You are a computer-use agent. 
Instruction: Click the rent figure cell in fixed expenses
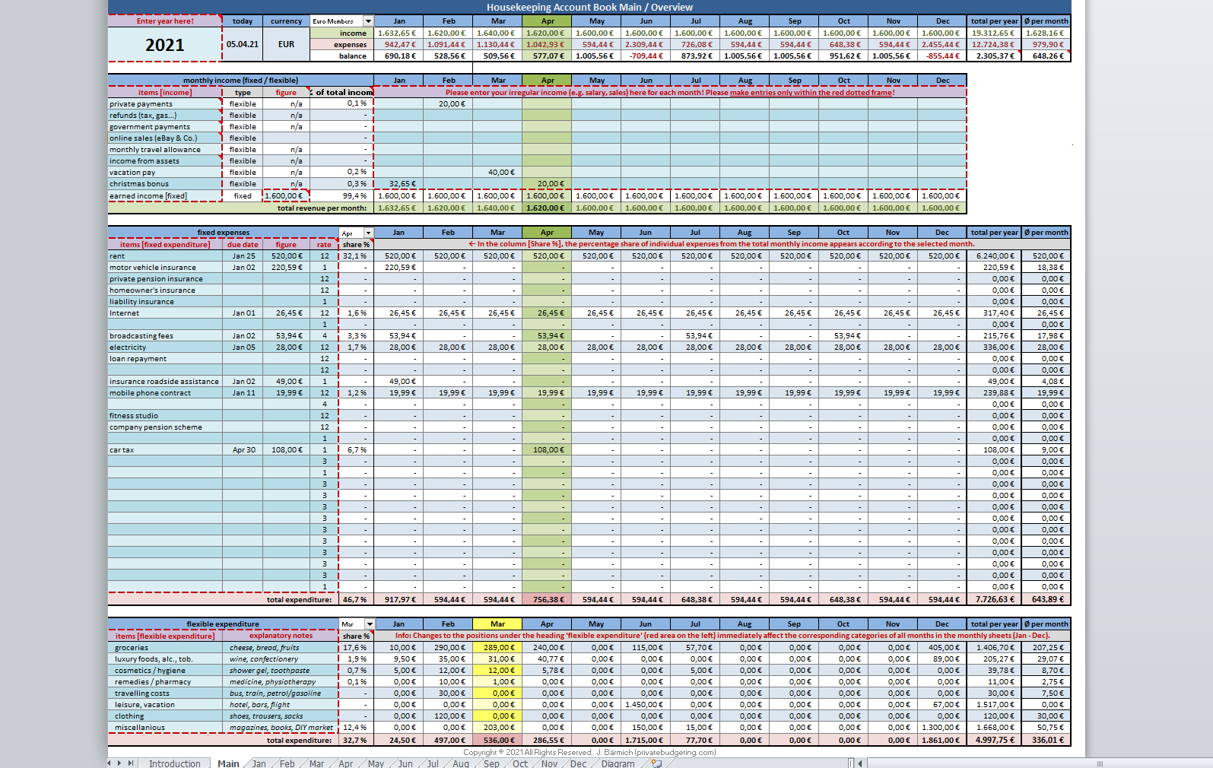click(x=286, y=256)
